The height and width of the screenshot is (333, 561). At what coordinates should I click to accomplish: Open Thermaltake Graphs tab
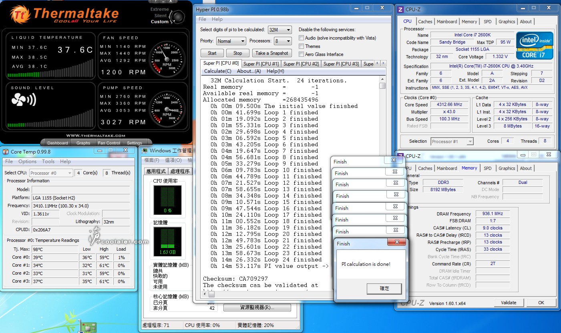point(83,143)
